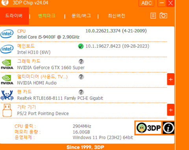This screenshot has width=189, height=150.
Task: Click Intel Core i5-9400F @ 2.90GHz text
Action: (x=48, y=37)
